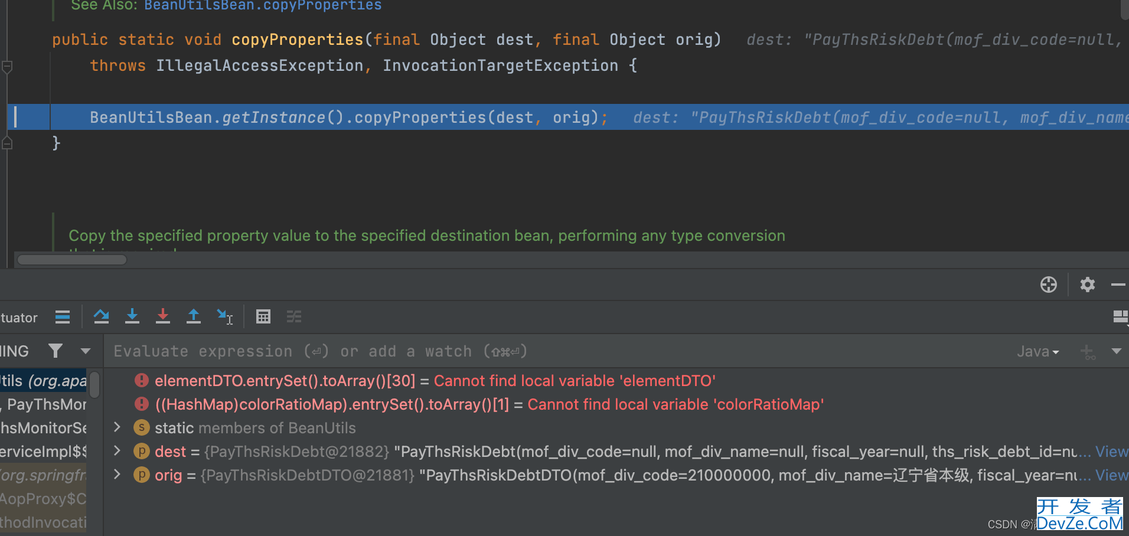Open the debugger settings gear icon
This screenshot has height=536, width=1129.
click(1088, 285)
